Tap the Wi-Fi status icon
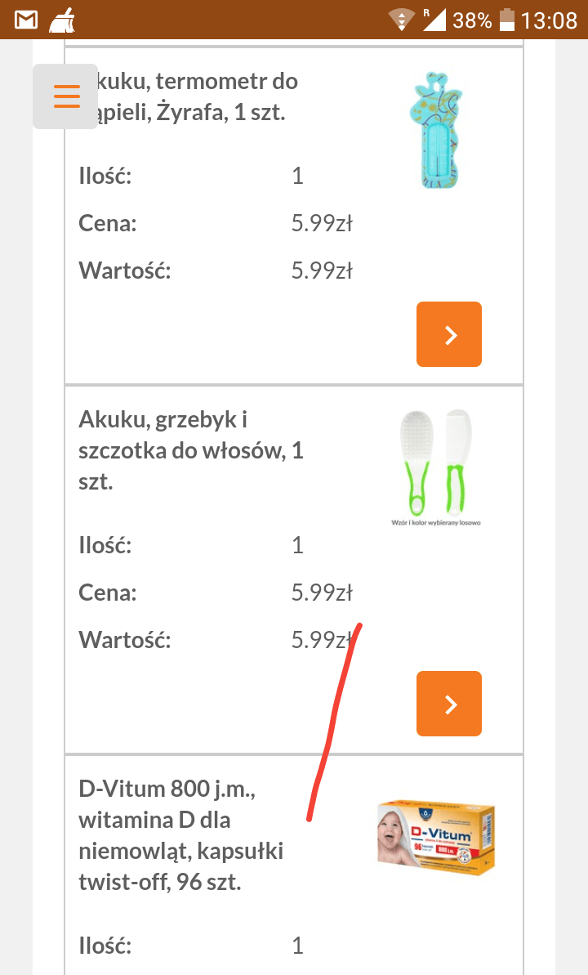The image size is (588, 975). pos(401,20)
